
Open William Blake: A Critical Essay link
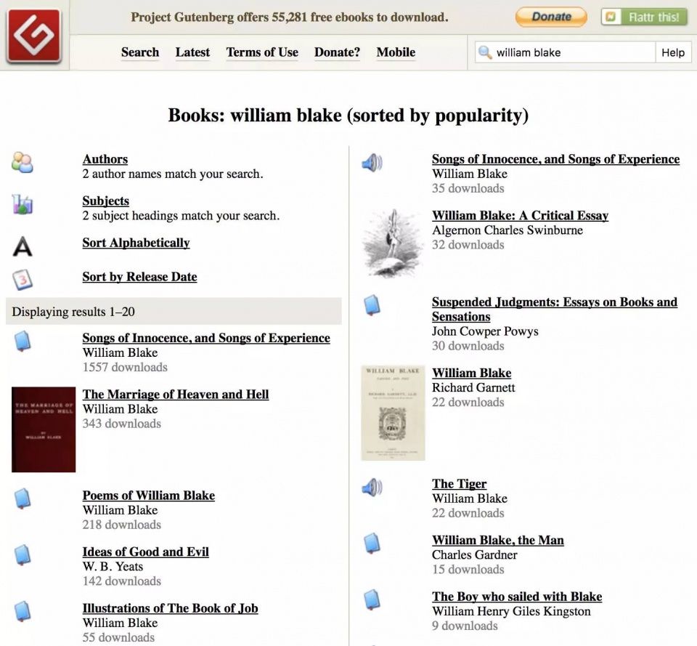tap(520, 215)
